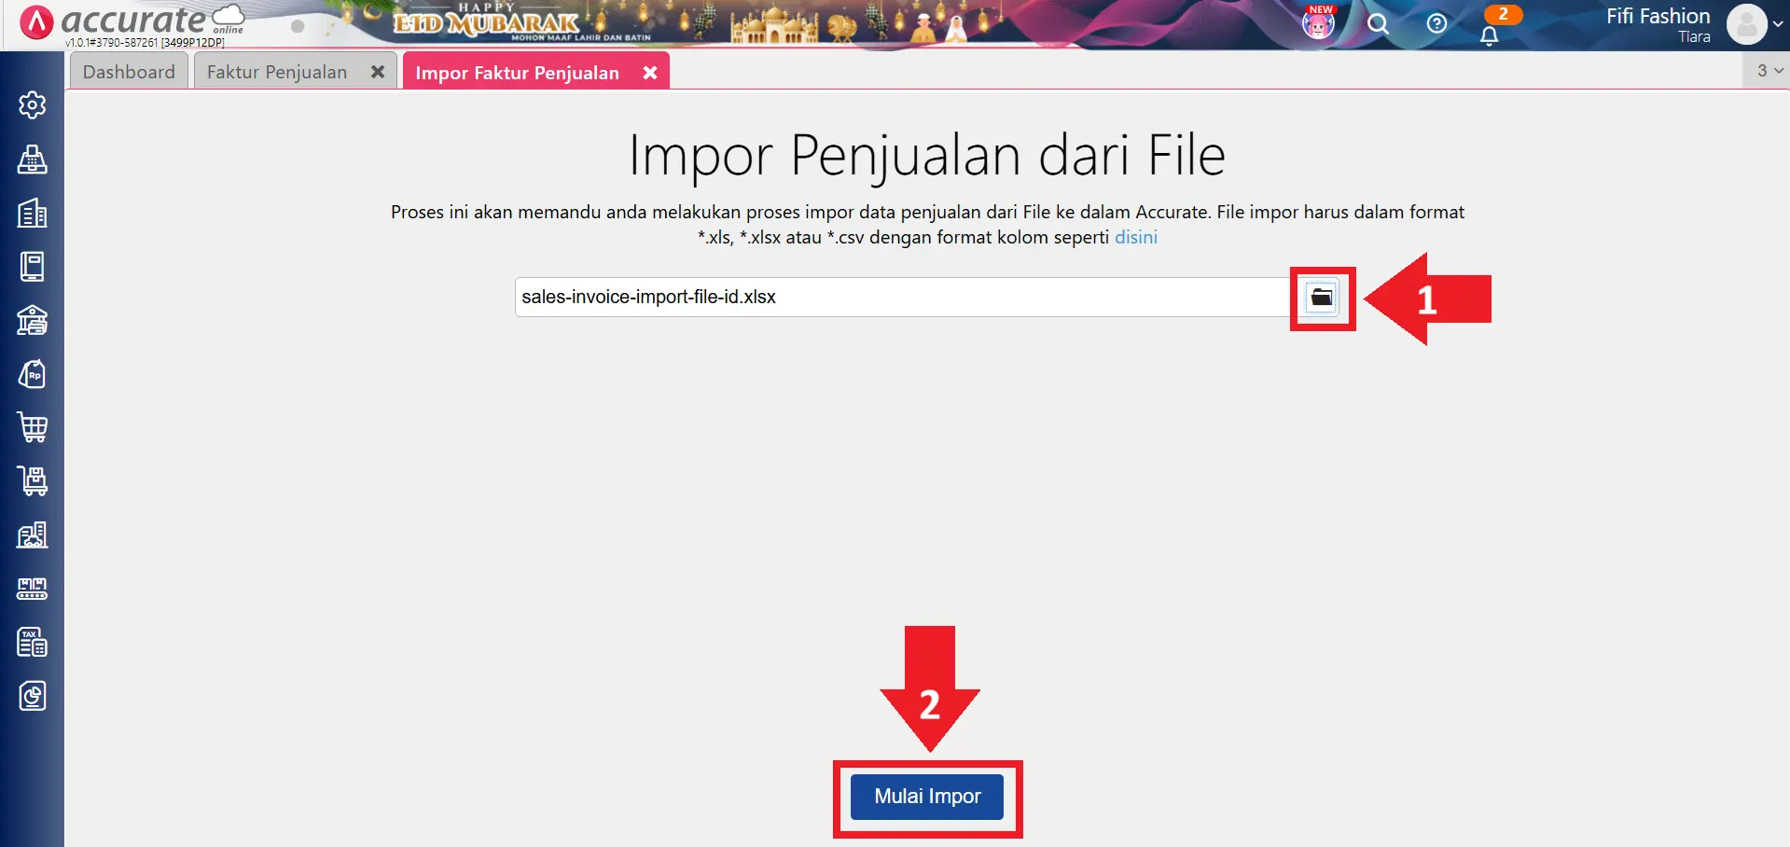
Task: Click the Mulai Impor button
Action: pos(926,797)
